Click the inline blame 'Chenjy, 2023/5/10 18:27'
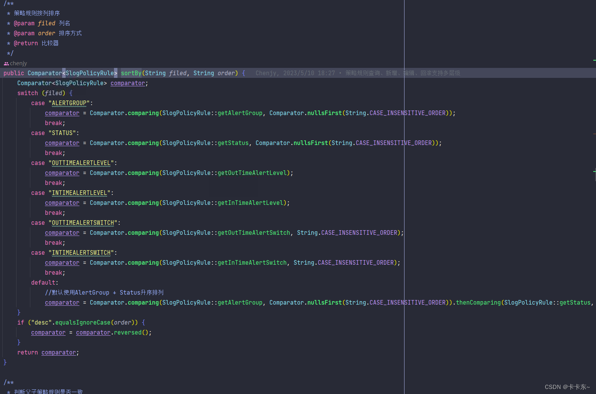596x394 pixels. [x=295, y=73]
